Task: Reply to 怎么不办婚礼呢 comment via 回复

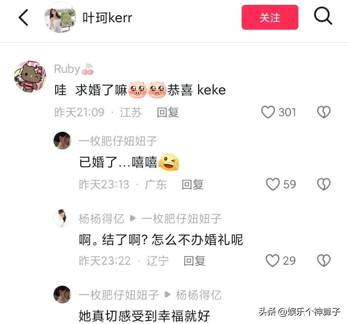Action: pyautogui.click(x=194, y=261)
